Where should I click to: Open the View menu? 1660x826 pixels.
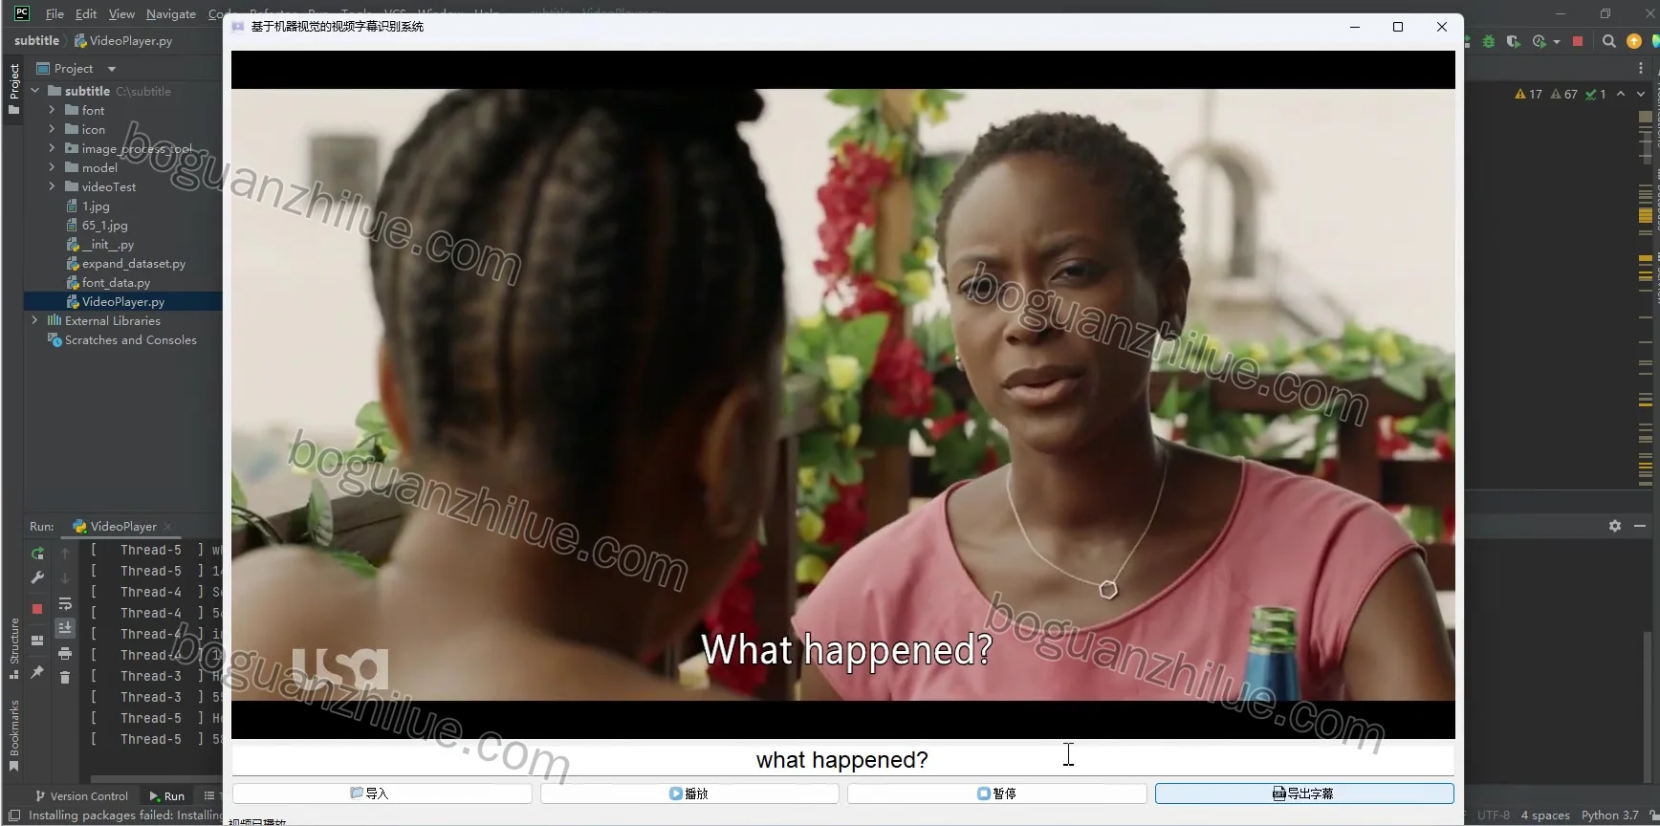click(x=121, y=14)
